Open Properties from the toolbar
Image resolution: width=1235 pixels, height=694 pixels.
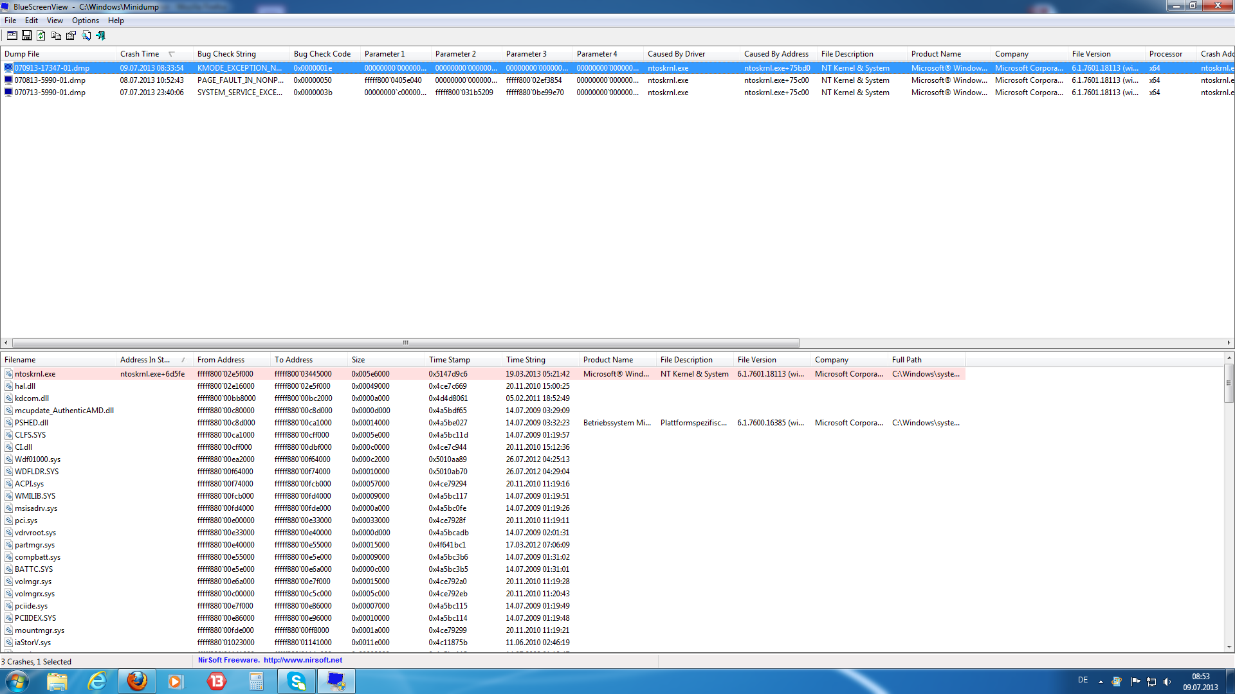pos(71,36)
